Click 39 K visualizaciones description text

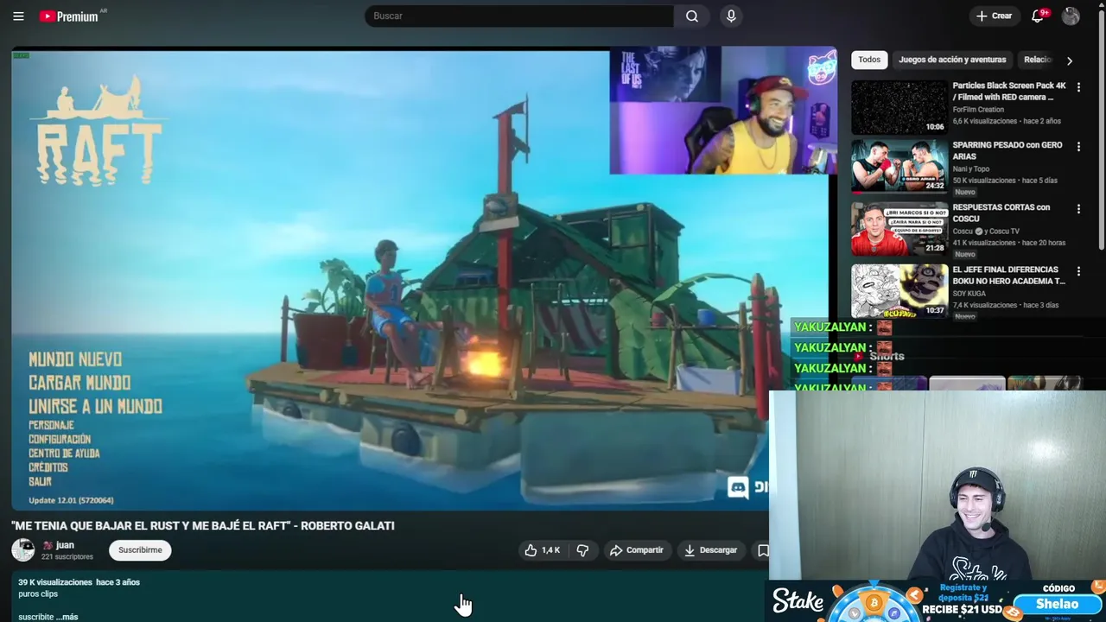point(55,582)
